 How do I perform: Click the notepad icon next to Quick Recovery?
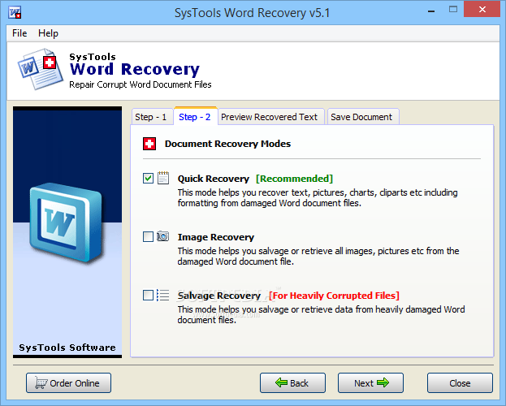click(x=163, y=178)
